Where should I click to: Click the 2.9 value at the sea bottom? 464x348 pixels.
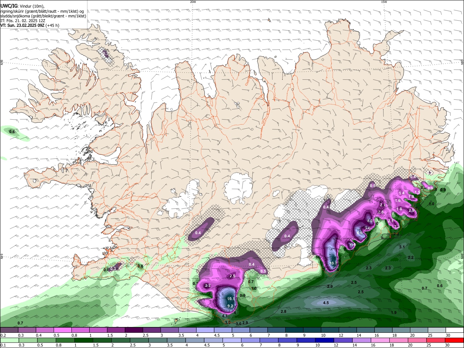245,323
